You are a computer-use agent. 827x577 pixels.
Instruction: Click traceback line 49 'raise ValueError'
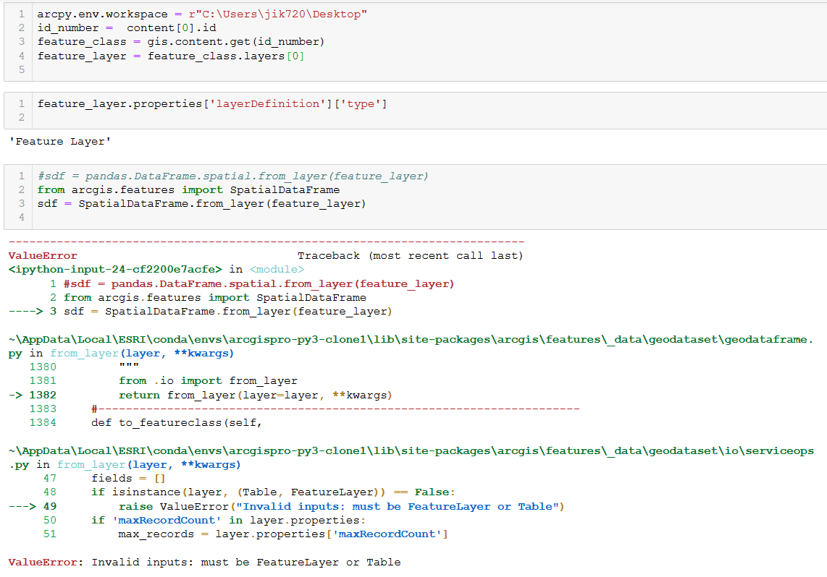coord(341,506)
